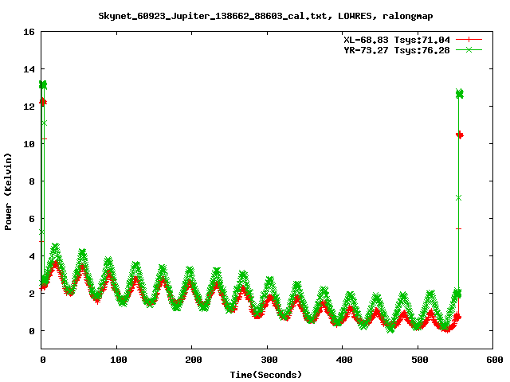Click the y-axis tick label 2
This screenshot has width=510, height=382.
(32, 294)
